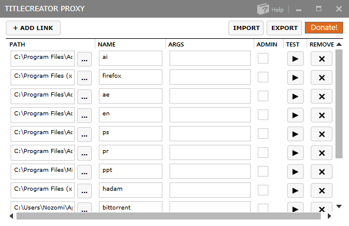349x226 pixels.
Task: Open path browser for ps row
Action: coord(84,135)
